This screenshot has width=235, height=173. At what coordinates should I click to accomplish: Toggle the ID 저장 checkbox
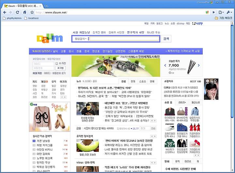pos(57,64)
